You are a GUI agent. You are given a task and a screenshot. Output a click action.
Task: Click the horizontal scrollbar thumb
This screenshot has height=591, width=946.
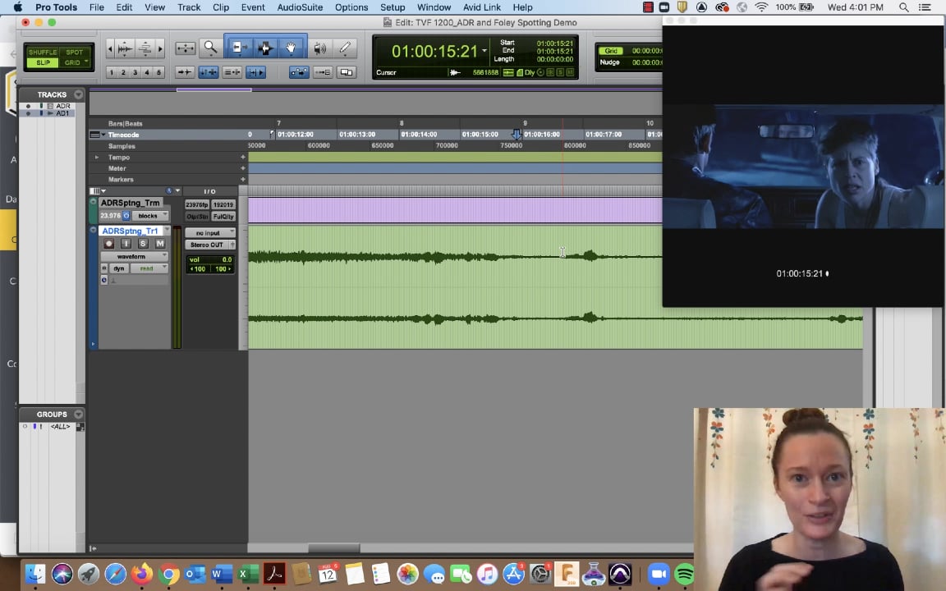pos(333,548)
